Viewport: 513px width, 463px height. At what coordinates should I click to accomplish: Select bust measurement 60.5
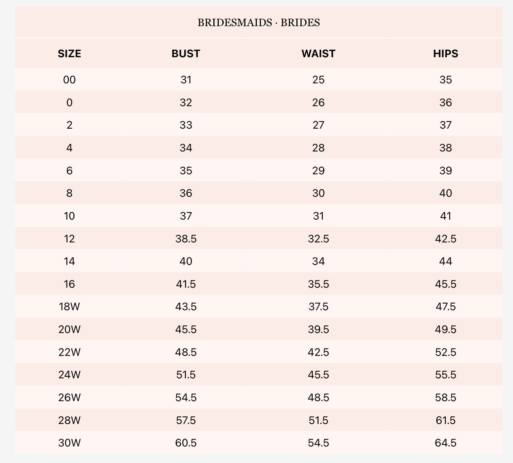186,443
